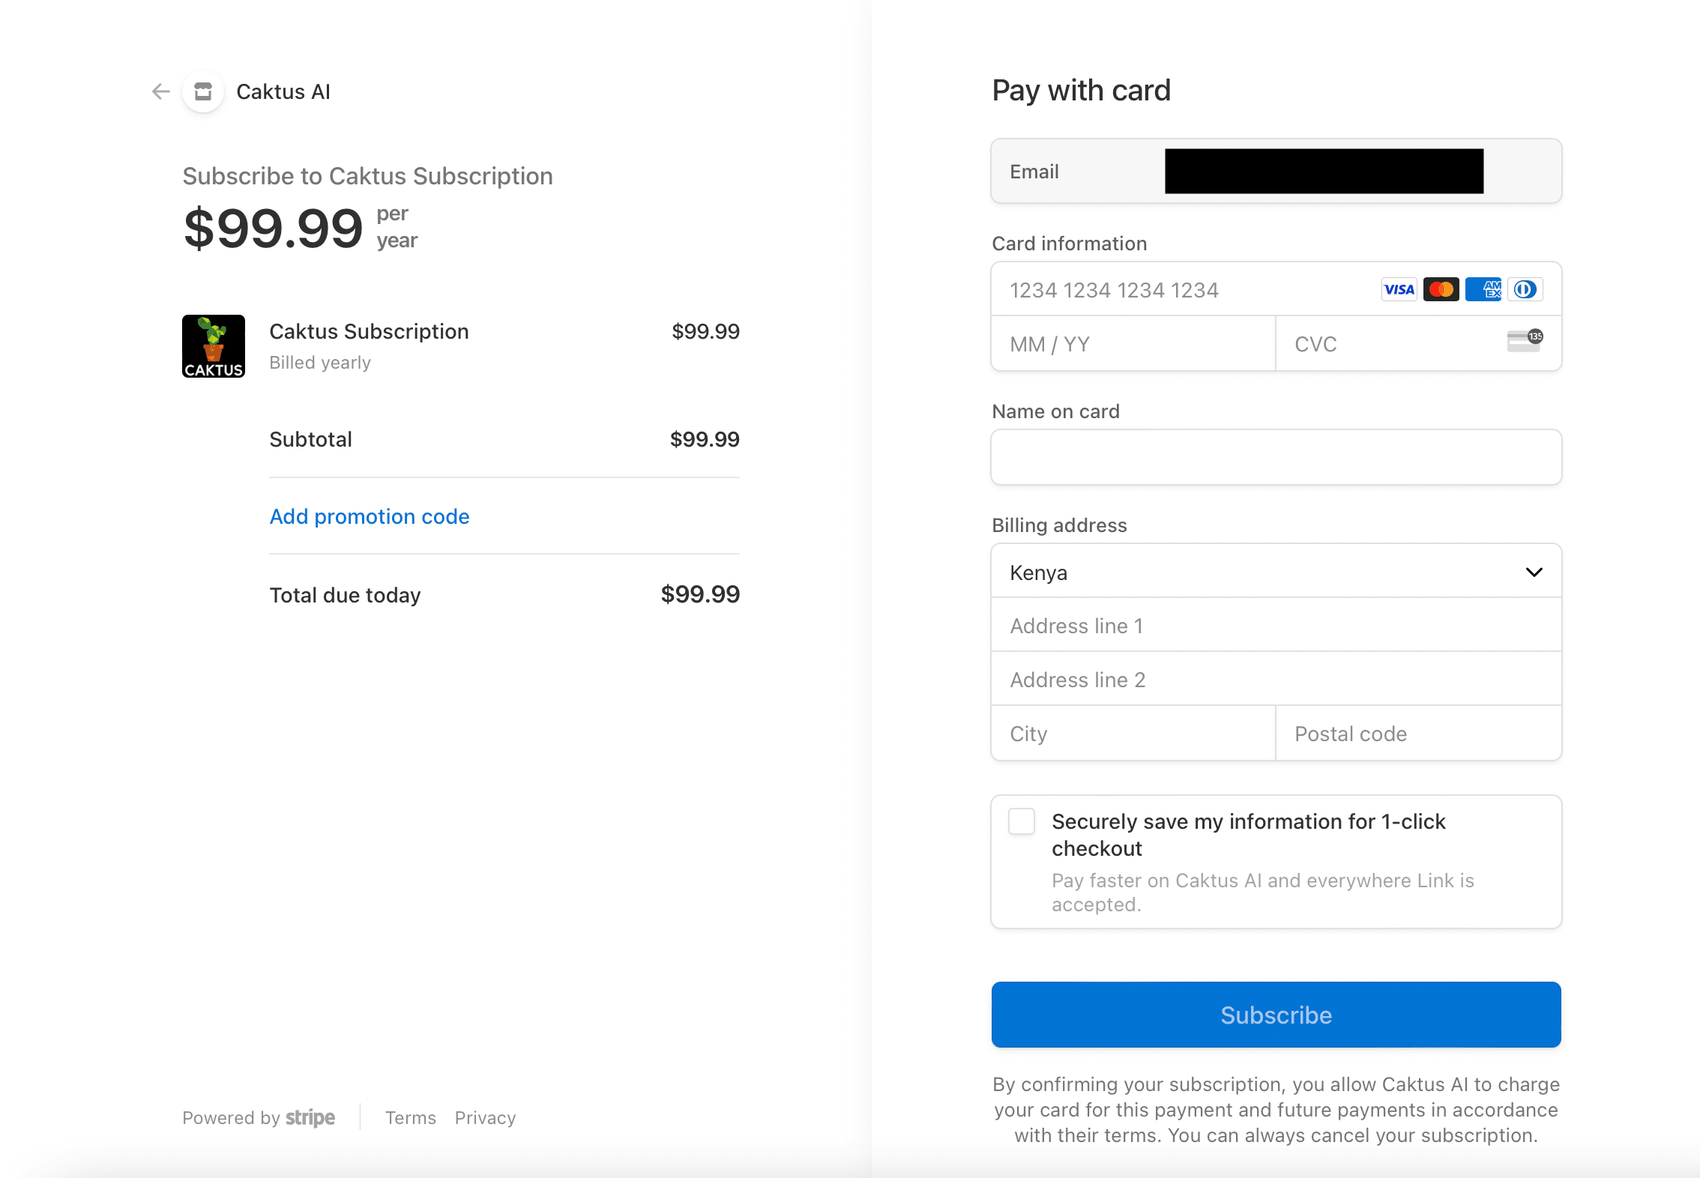Open the Kenya country dropdown
The height and width of the screenshot is (1178, 1700).
click(x=1259, y=573)
